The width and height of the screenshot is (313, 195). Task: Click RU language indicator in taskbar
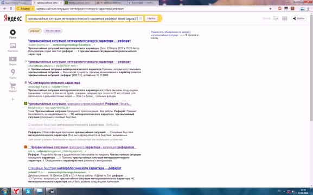click(279, 191)
